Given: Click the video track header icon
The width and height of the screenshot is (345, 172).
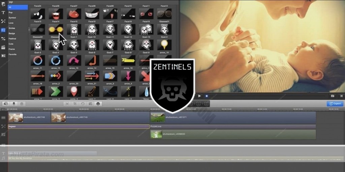Looking at the screenshot, I should pyautogui.click(x=3, y=118).
